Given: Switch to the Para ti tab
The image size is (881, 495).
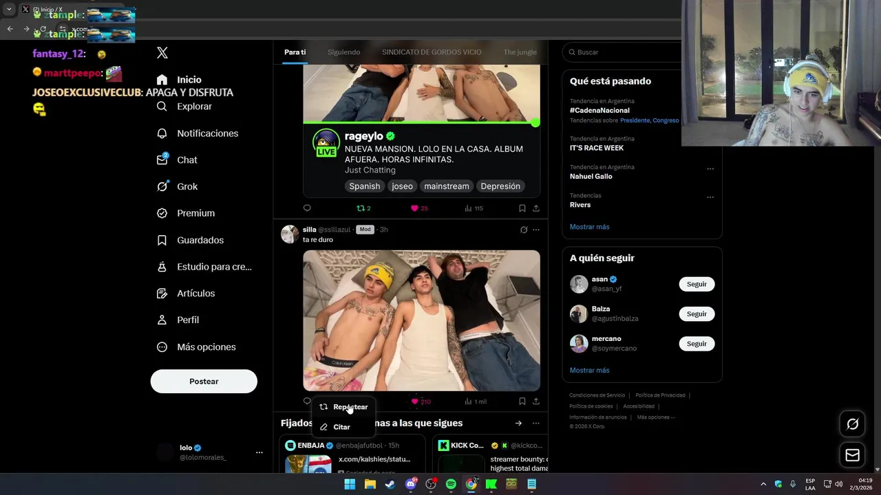Looking at the screenshot, I should pyautogui.click(x=295, y=52).
